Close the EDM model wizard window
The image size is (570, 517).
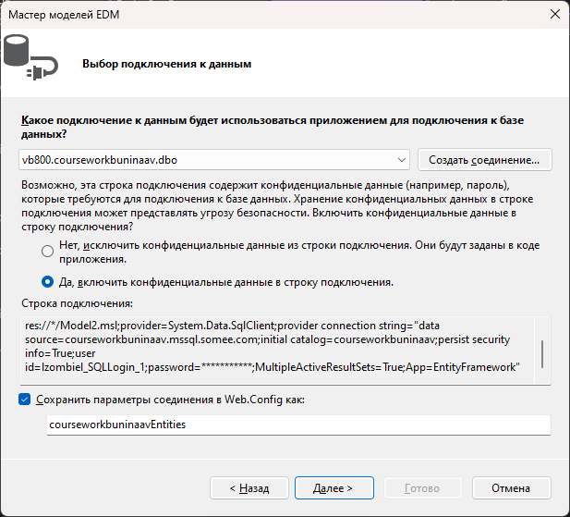[554, 15]
